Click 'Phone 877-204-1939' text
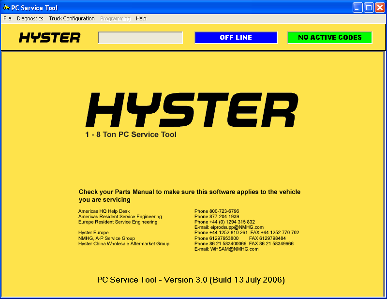Screen dimensions: 387x299 217,217
